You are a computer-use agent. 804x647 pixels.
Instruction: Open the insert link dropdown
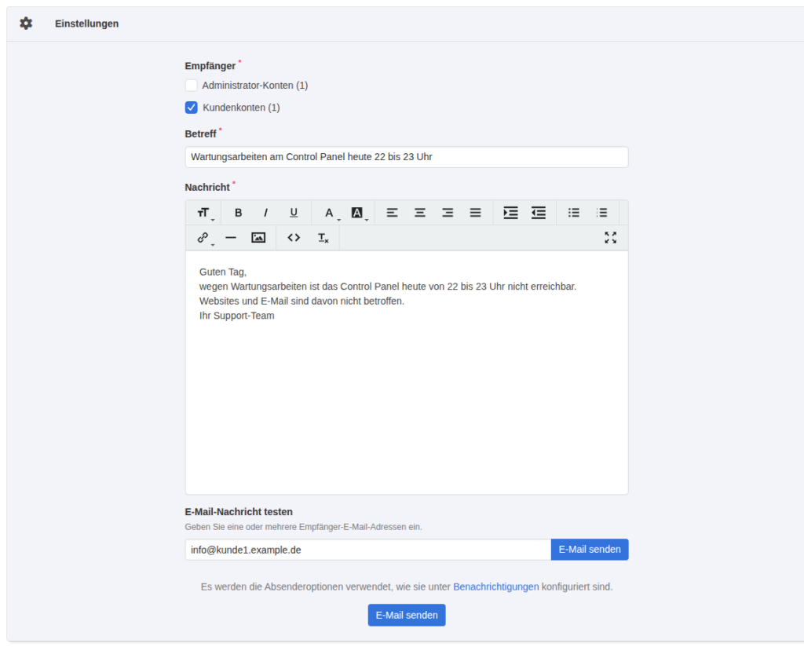tap(204, 238)
